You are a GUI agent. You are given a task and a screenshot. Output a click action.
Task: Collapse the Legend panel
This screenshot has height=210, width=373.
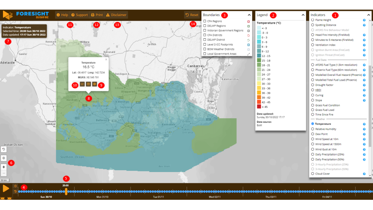pyautogui.click(x=303, y=15)
